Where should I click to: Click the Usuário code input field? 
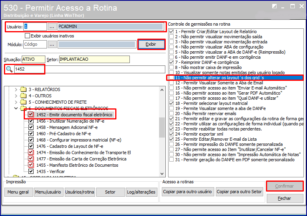point(35,27)
